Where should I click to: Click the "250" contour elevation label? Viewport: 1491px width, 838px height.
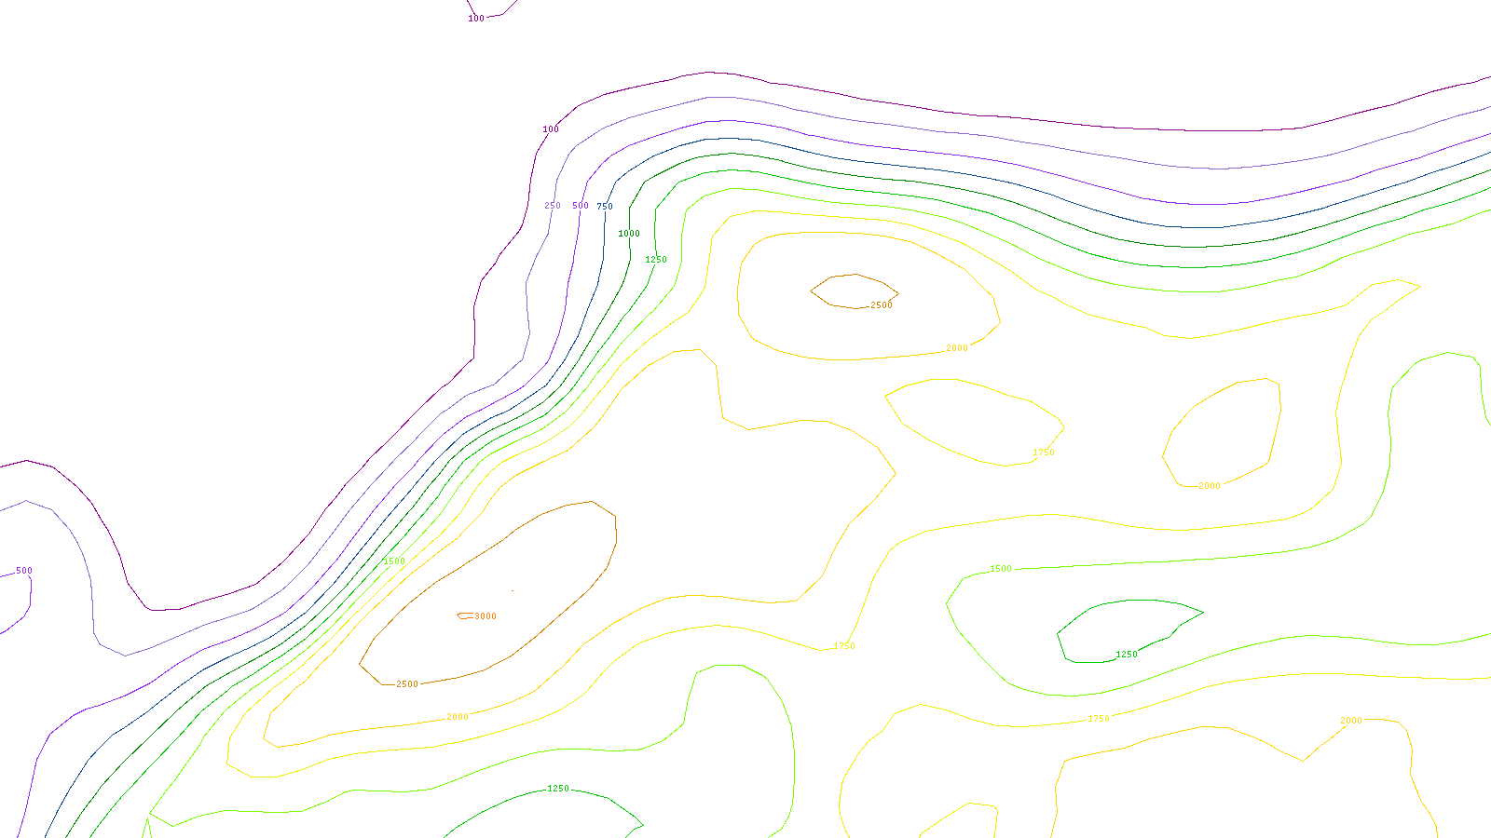[553, 206]
